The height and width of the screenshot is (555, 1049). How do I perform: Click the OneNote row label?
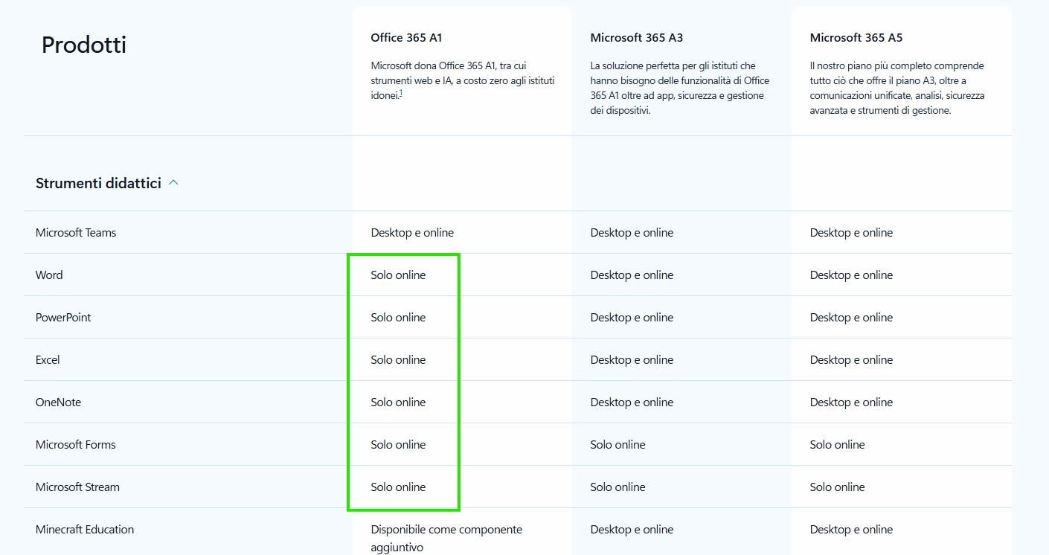coord(58,402)
